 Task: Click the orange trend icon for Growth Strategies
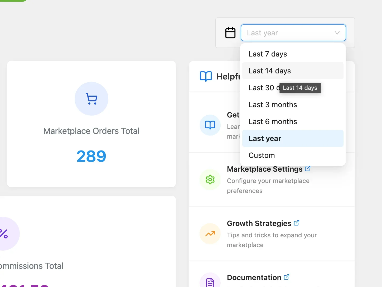pos(210,234)
